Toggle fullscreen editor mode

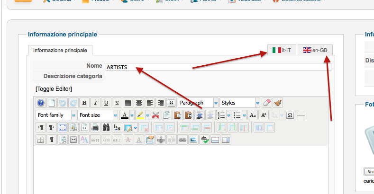click(x=63, y=127)
